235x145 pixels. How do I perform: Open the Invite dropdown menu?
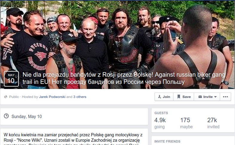coord(207,97)
